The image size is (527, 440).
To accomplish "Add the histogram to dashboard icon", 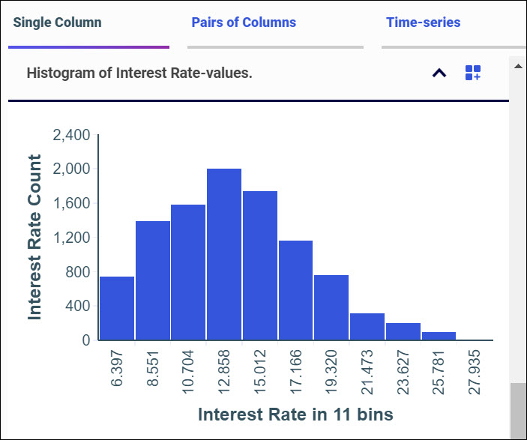I will 473,73.
